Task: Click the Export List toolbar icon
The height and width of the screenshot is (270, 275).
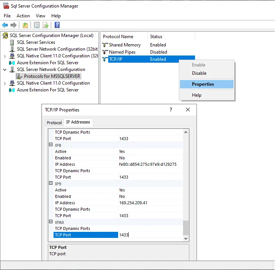Action: point(46,25)
